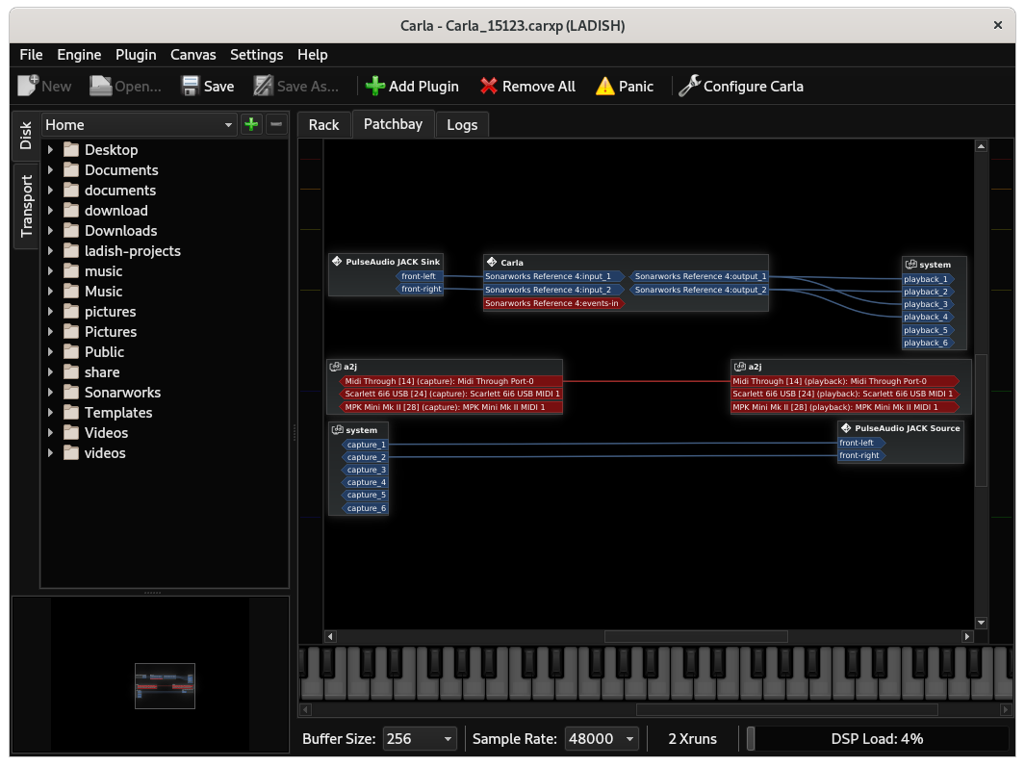Open the Help menu
The width and height of the screenshot is (1025, 766).
click(313, 54)
